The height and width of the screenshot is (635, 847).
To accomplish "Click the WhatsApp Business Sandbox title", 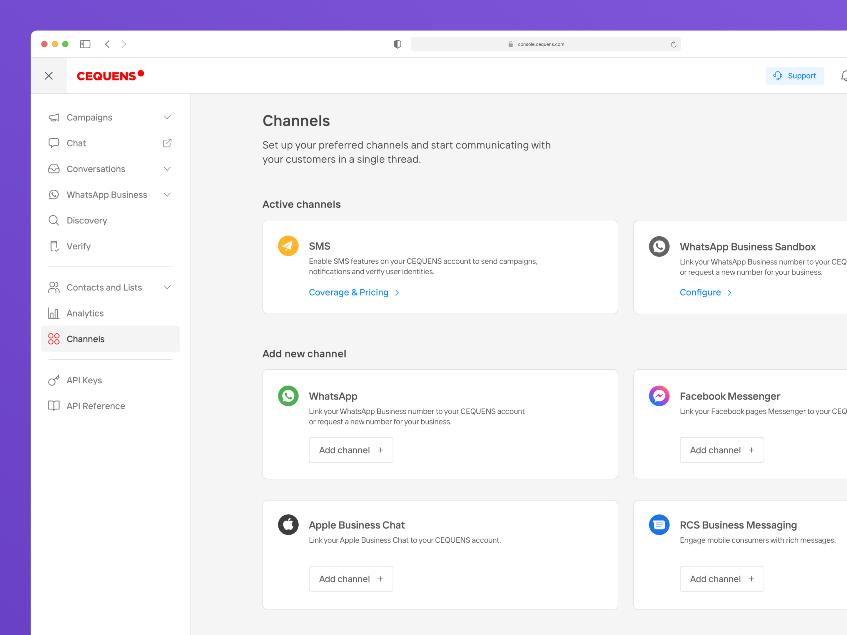I will tap(748, 247).
